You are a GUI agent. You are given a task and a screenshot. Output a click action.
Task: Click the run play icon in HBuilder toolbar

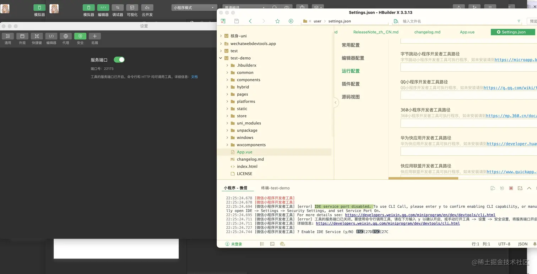click(291, 21)
